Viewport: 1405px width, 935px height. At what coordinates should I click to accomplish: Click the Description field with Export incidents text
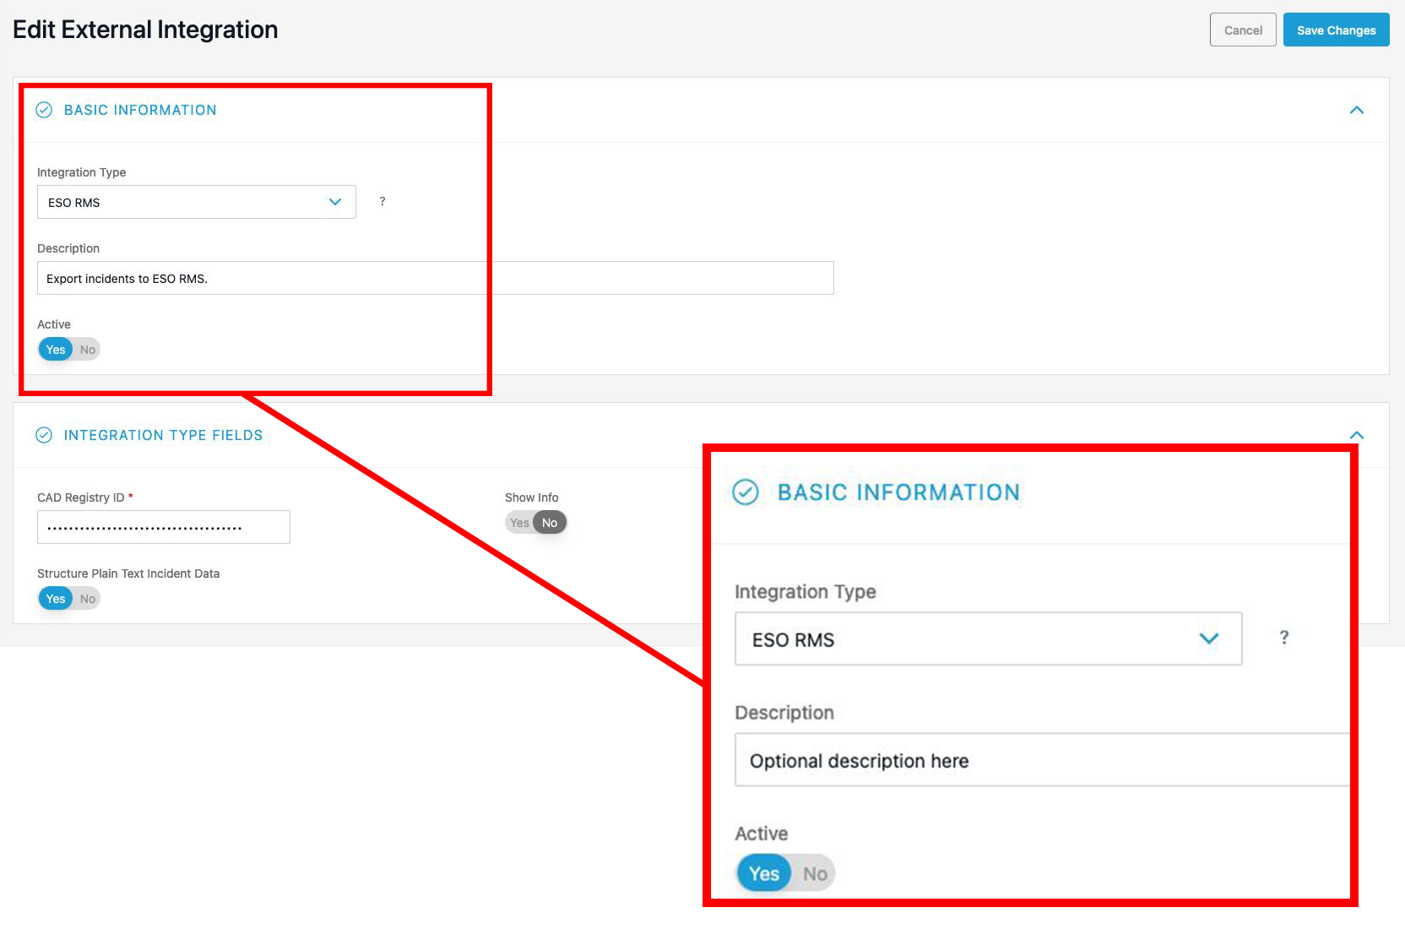point(435,278)
